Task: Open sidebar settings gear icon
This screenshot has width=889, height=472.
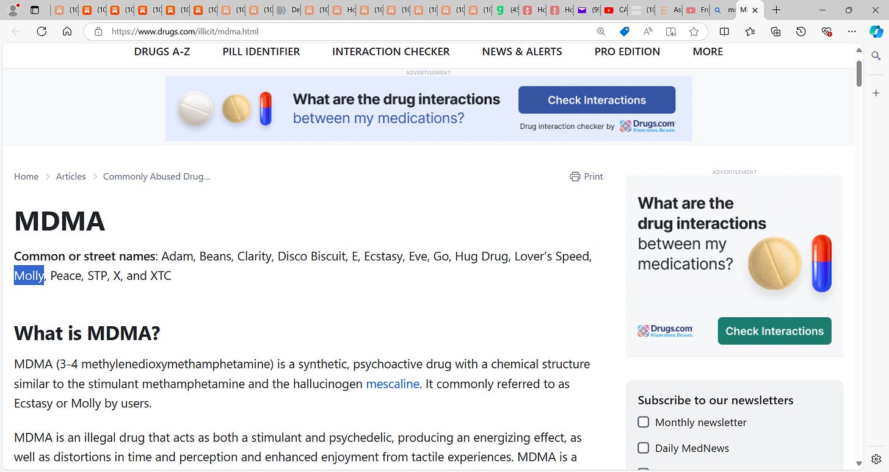Action: (876, 459)
